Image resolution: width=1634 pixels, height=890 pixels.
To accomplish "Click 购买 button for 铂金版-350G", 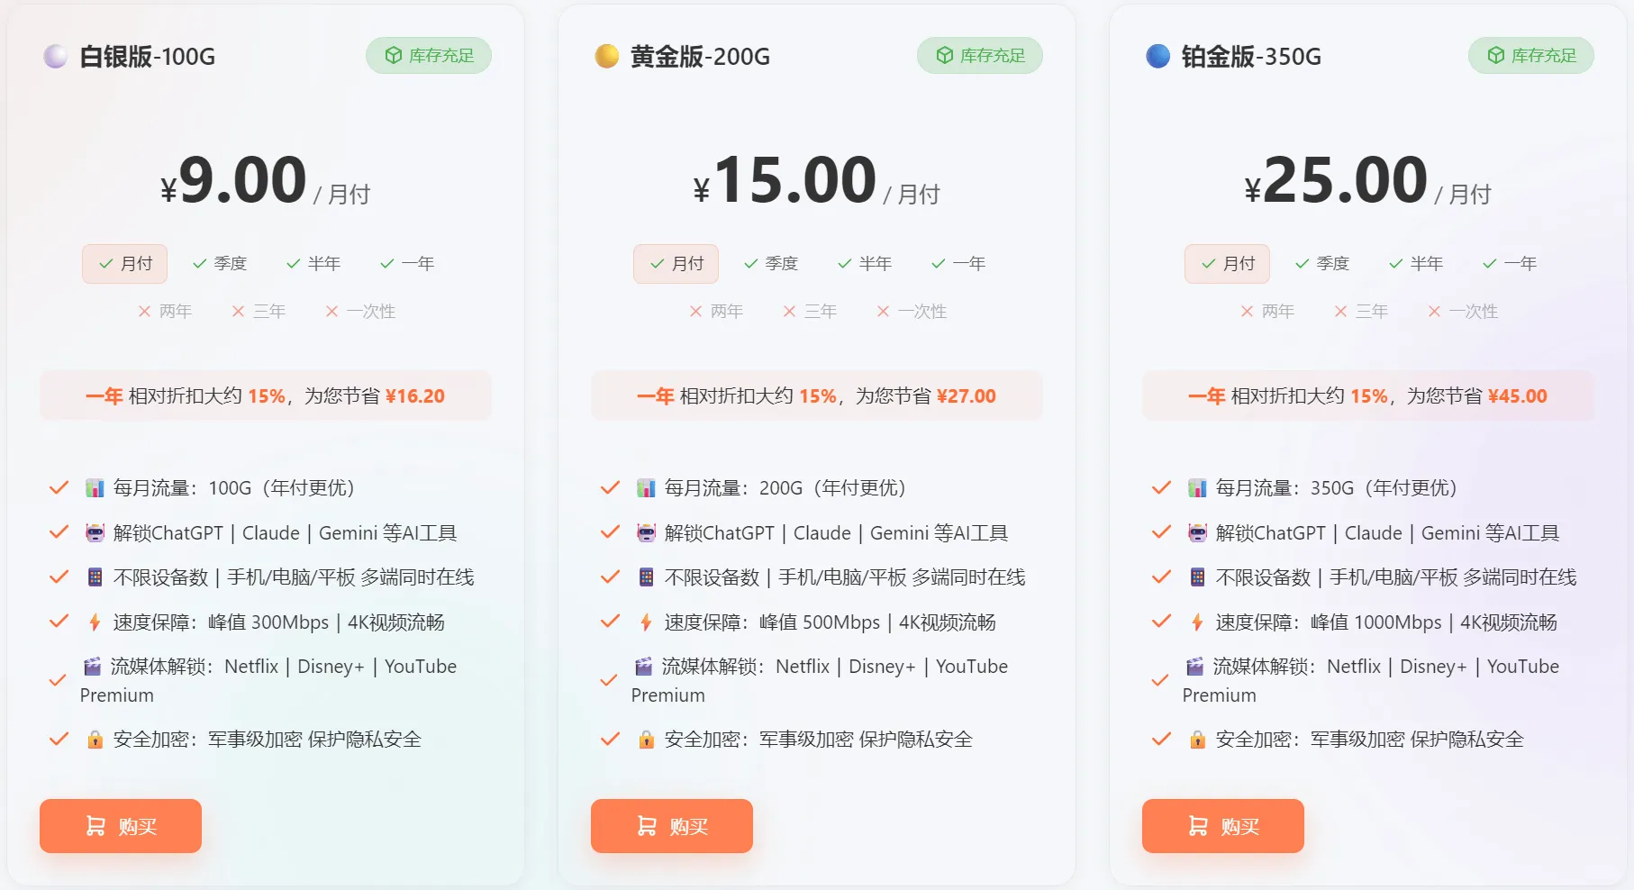I will click(x=1222, y=826).
